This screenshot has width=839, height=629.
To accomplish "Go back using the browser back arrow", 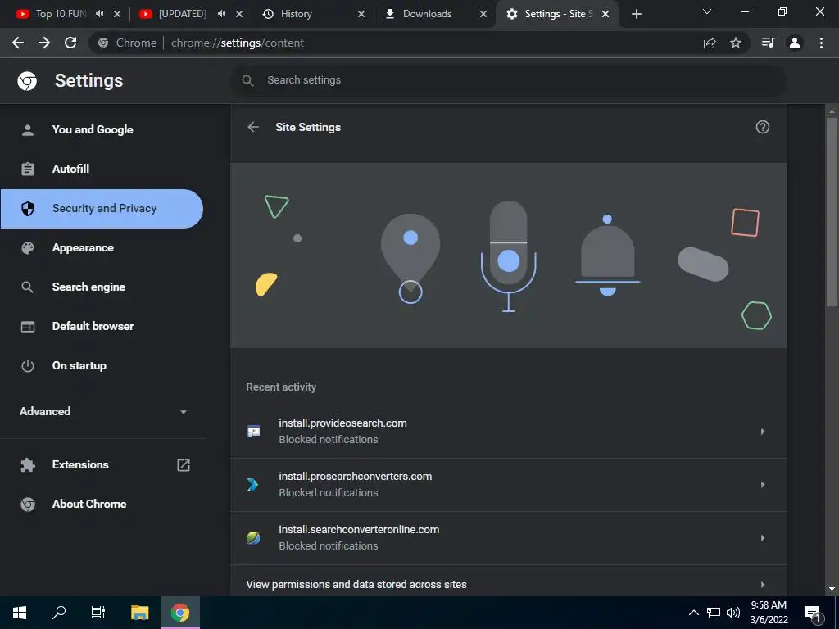I will pyautogui.click(x=18, y=43).
